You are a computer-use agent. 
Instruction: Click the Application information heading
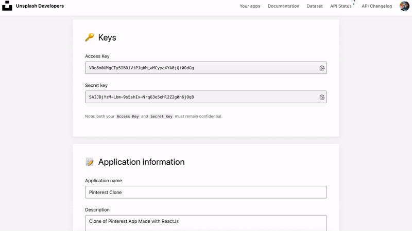[x=141, y=162]
